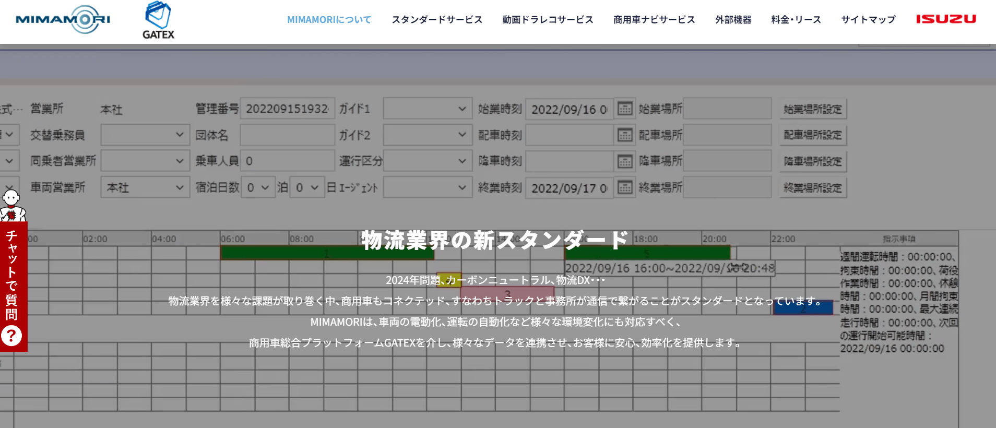Click the 始業時刻 field showing 2022/09/16
996x428 pixels.
pos(570,109)
